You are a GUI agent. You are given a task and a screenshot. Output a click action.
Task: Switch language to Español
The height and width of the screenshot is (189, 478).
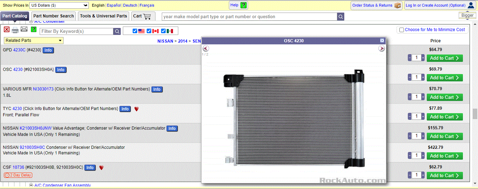pyautogui.click(x=114, y=5)
